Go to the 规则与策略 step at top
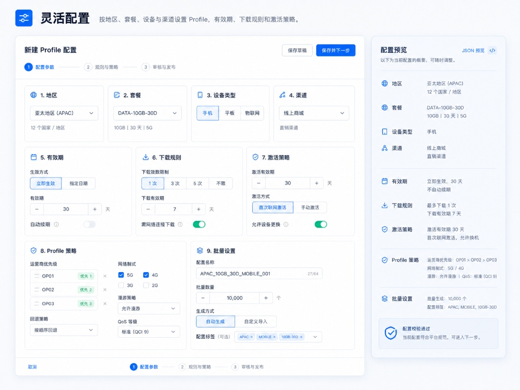This screenshot has width=520, height=390. click(x=101, y=67)
